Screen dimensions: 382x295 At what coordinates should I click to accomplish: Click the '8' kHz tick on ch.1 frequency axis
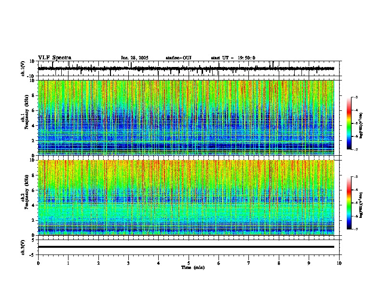(33, 95)
